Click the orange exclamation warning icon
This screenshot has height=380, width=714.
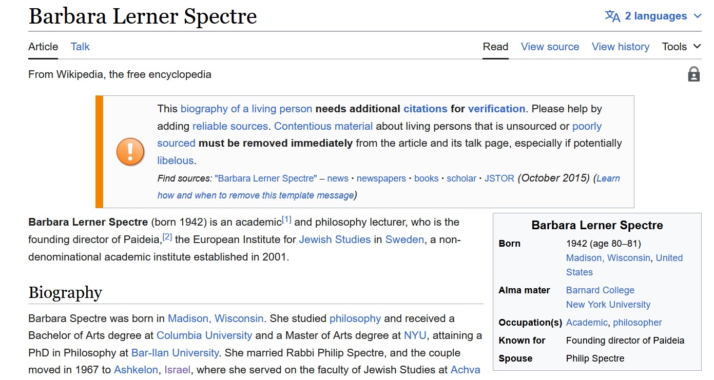click(x=130, y=152)
